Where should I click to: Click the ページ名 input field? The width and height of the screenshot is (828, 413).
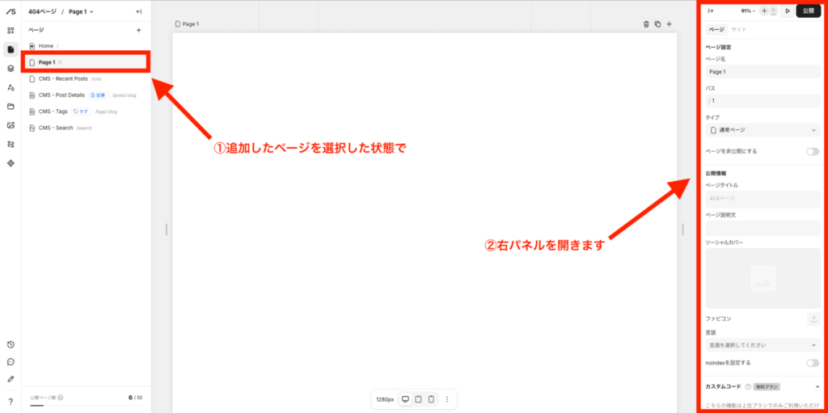pos(763,72)
